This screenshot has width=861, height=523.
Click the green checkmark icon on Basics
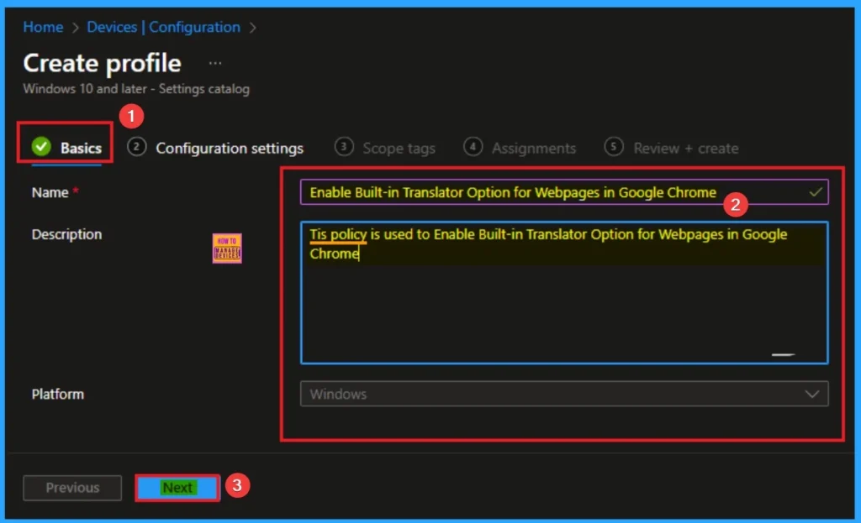pyautogui.click(x=41, y=146)
